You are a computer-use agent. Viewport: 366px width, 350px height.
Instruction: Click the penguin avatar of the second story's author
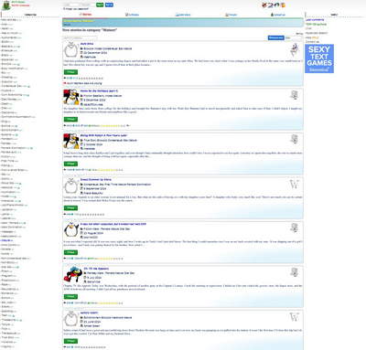coord(70,97)
